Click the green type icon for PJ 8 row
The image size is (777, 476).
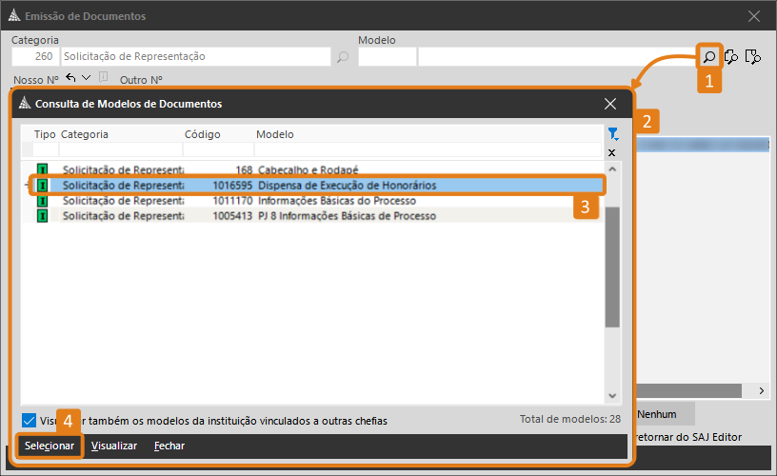(x=42, y=216)
